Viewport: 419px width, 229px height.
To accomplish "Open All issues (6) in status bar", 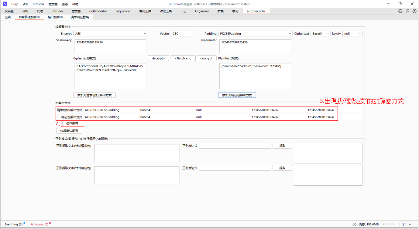I will pyautogui.click(x=39, y=224).
